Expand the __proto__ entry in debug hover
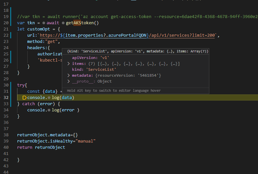Screen dimensions: 258x174 pyautogui.click(x=68, y=81)
